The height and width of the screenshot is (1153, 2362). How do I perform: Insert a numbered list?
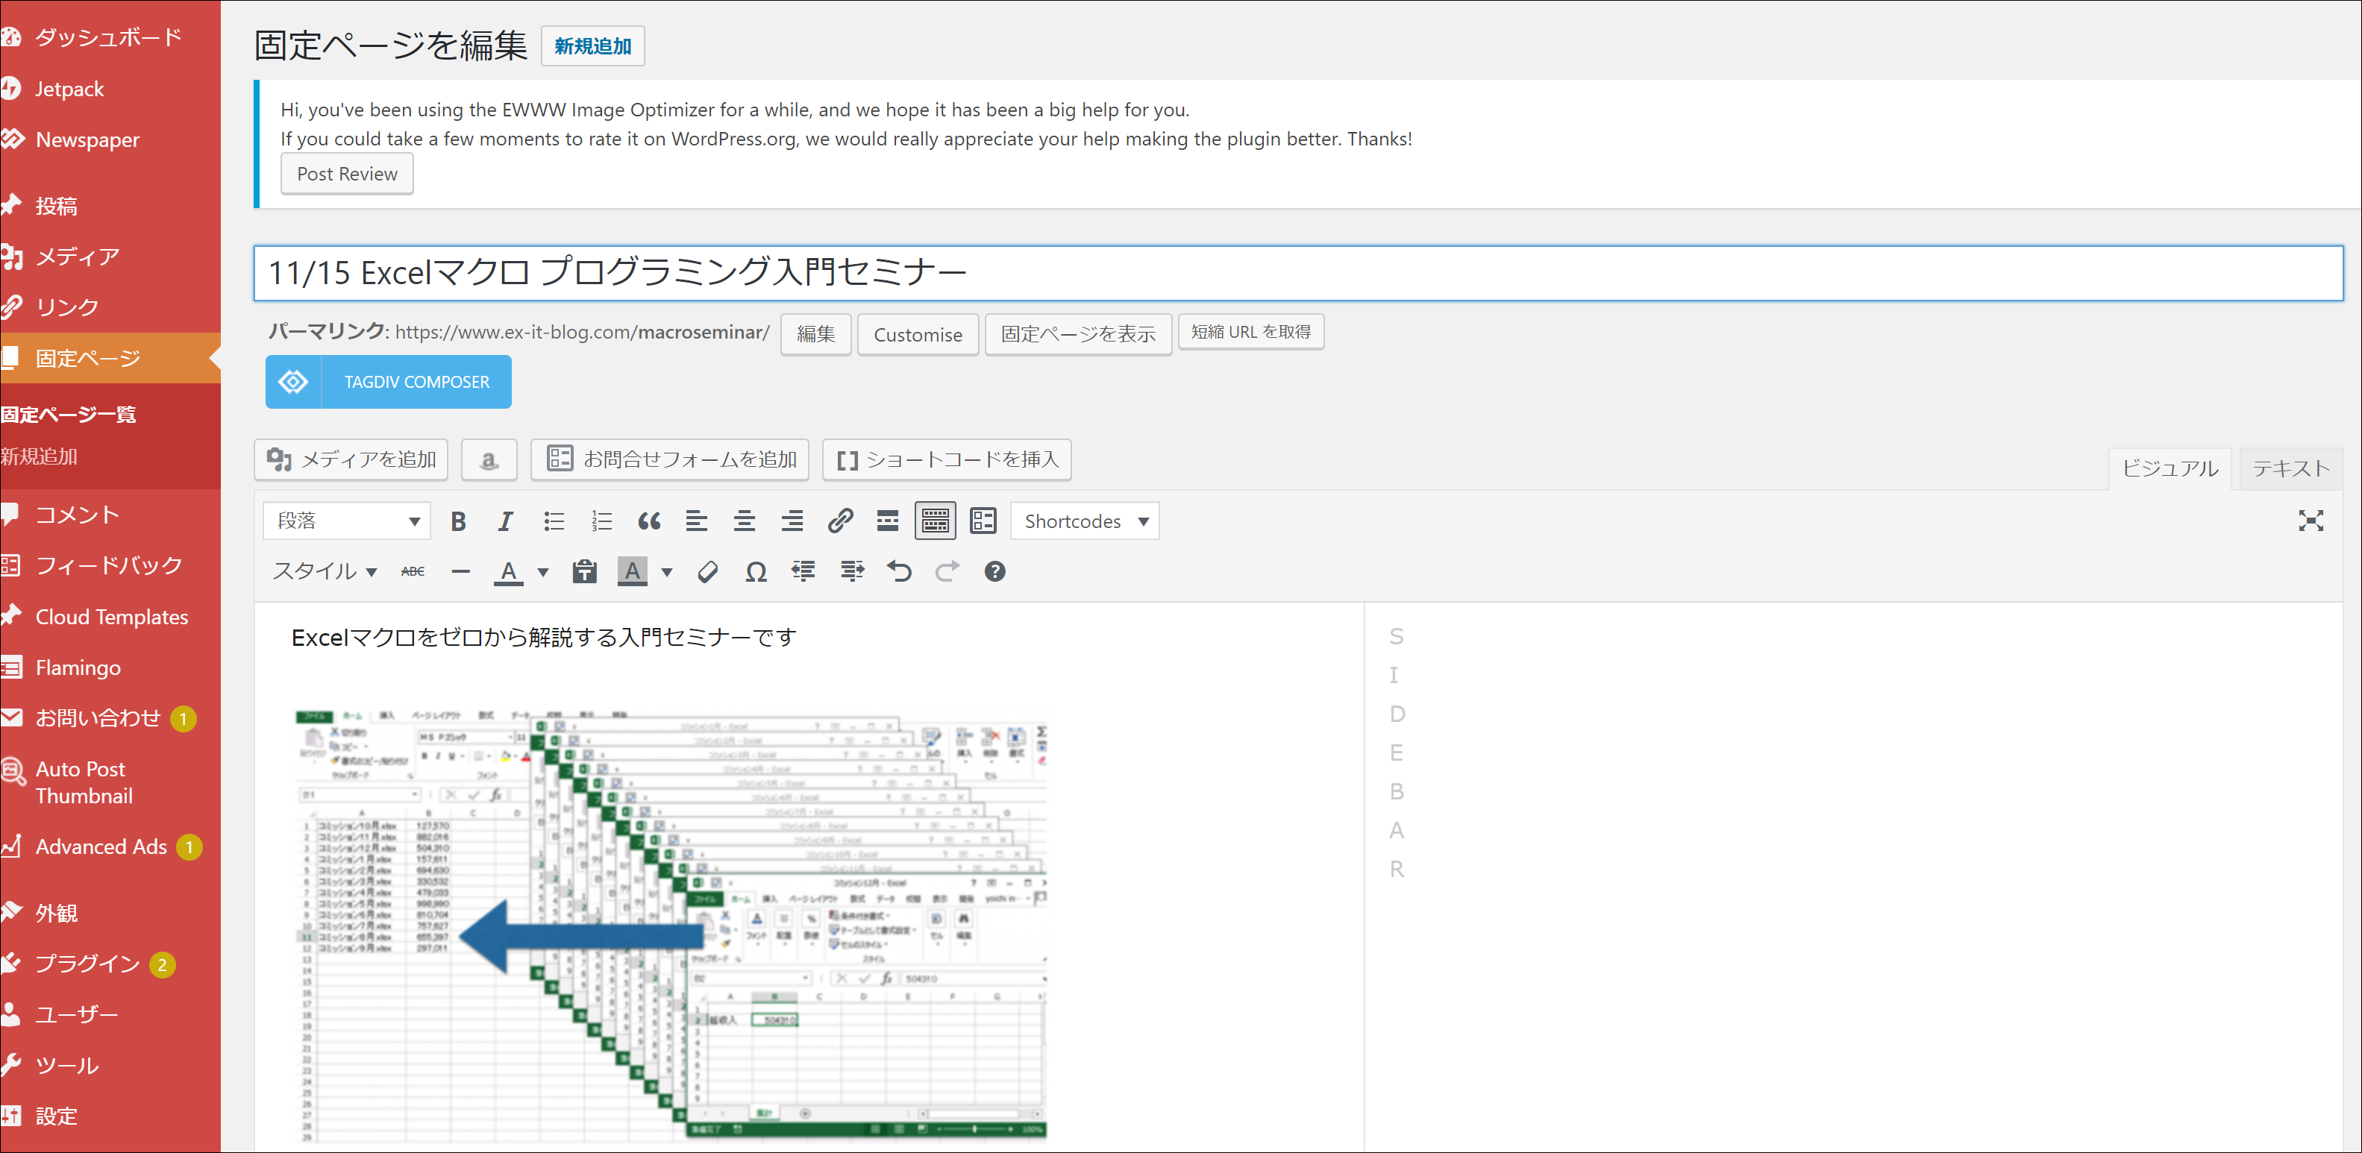coord(601,521)
